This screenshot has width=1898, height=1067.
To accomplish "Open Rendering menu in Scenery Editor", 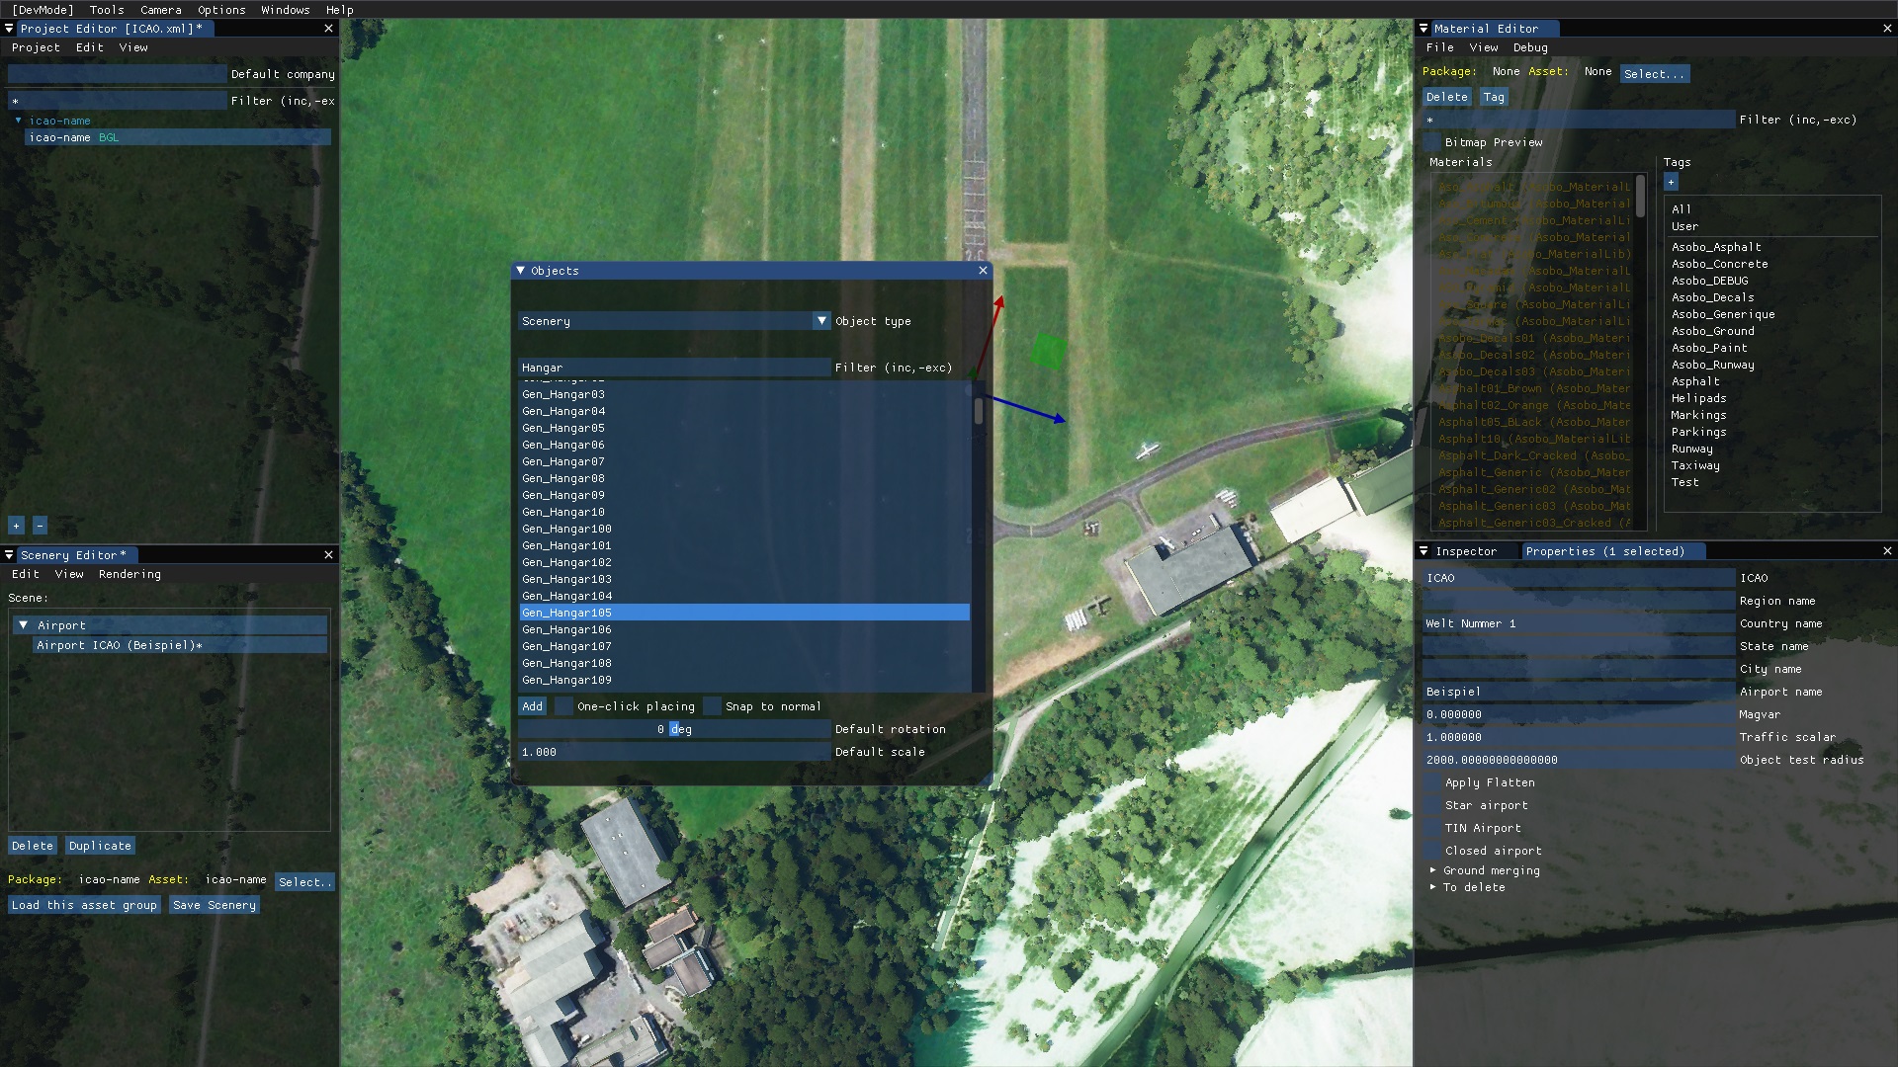I will 129,574.
